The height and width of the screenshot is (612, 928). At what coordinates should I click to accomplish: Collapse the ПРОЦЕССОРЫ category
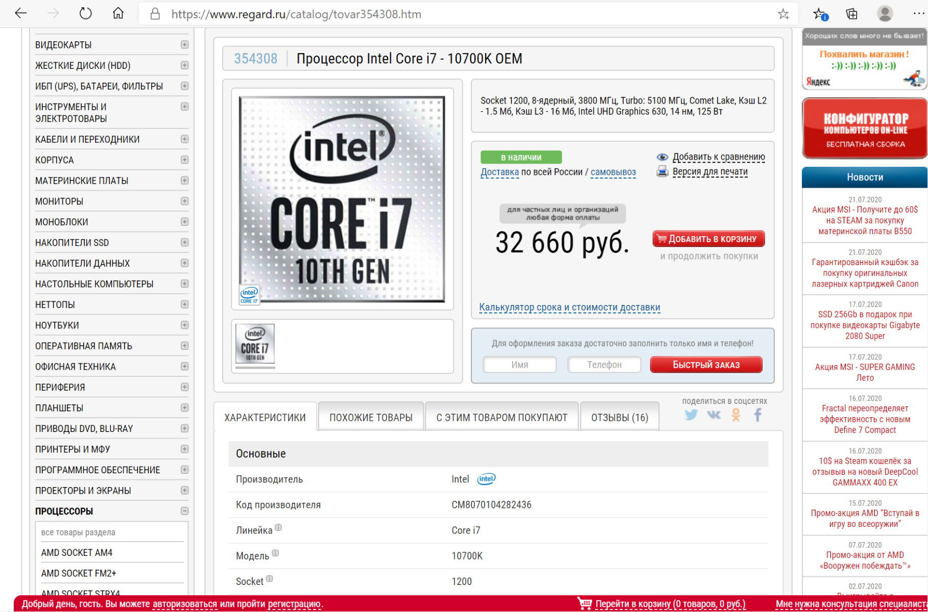184,511
